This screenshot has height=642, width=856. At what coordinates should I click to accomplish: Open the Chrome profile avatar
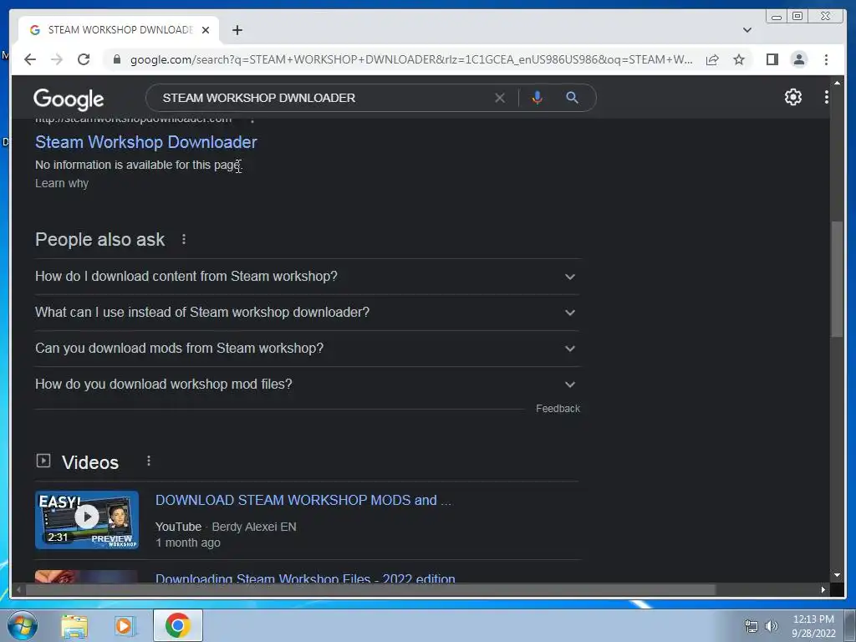pyautogui.click(x=798, y=59)
